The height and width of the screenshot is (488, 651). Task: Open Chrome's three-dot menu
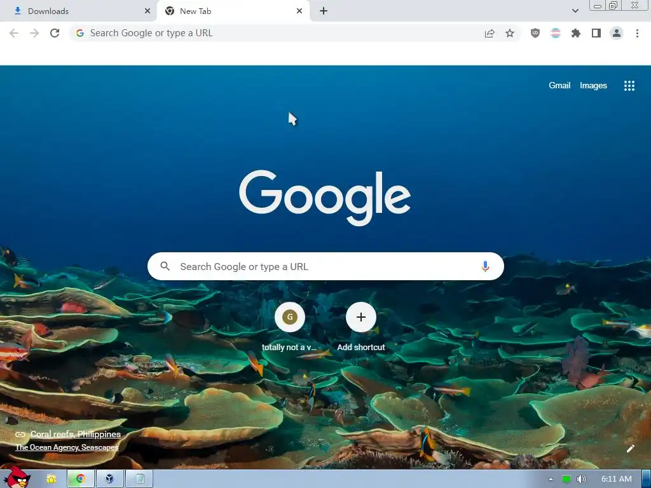(637, 33)
